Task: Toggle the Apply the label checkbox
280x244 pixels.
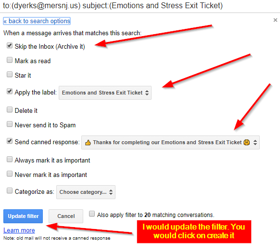Action: (10, 91)
